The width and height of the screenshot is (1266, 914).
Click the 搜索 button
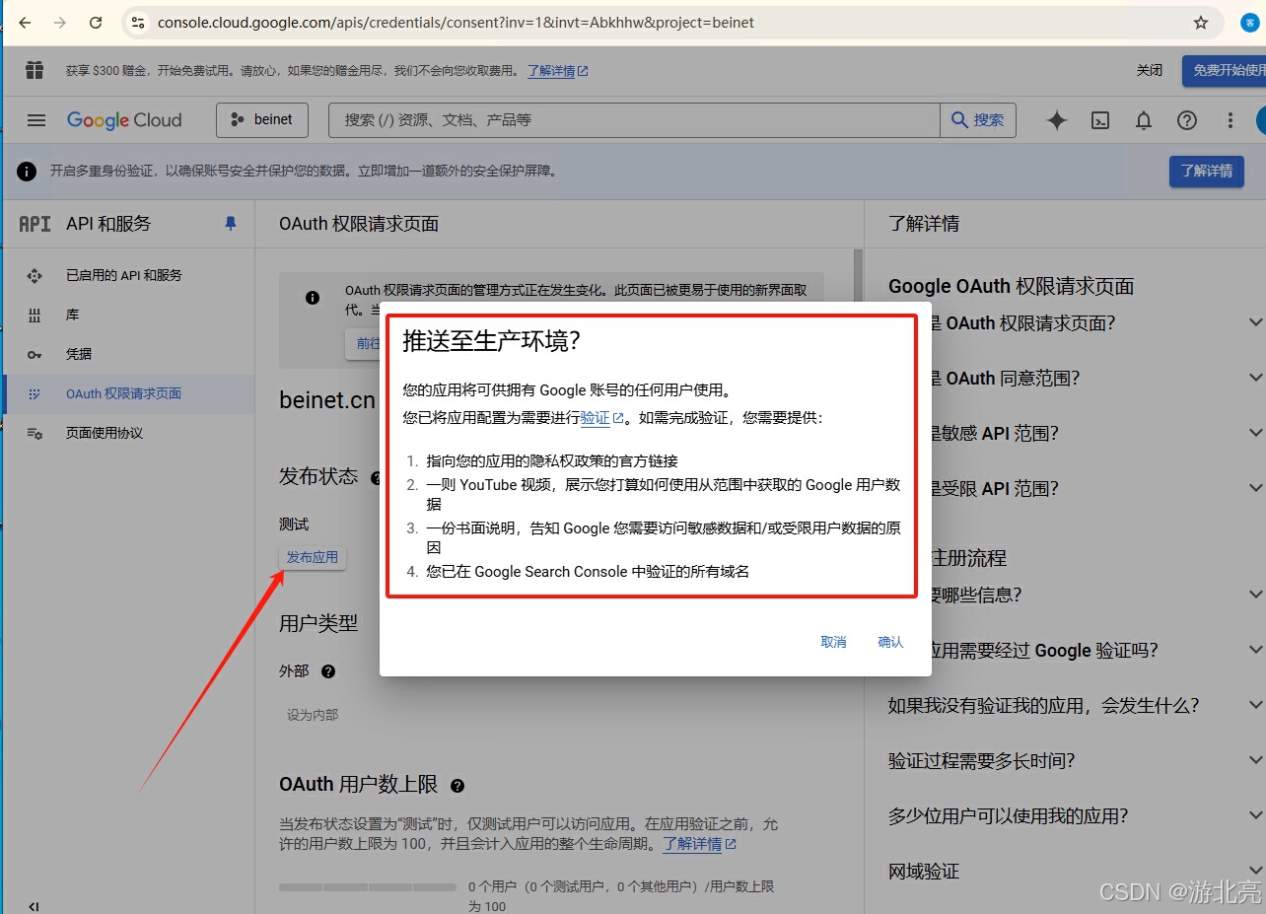[978, 119]
